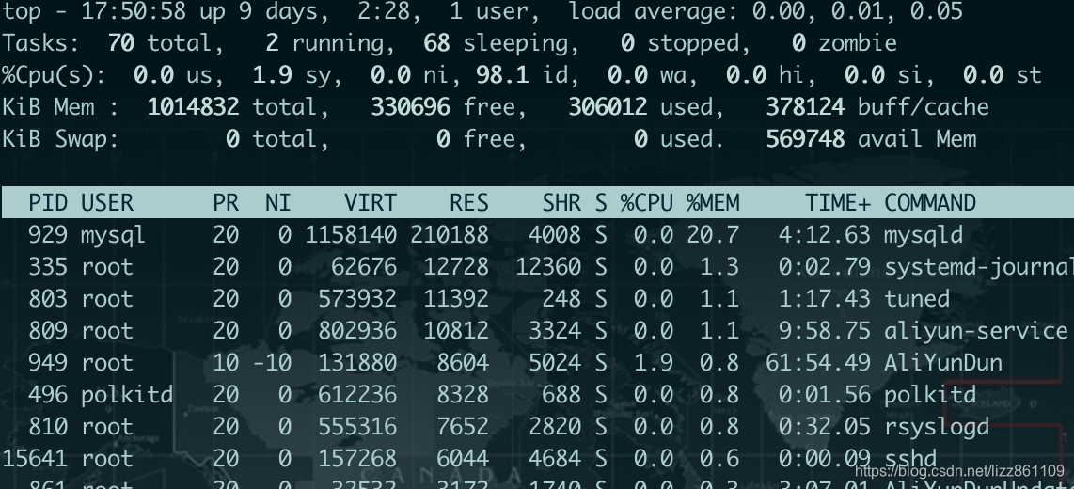Click the %MEM column header

[713, 203]
